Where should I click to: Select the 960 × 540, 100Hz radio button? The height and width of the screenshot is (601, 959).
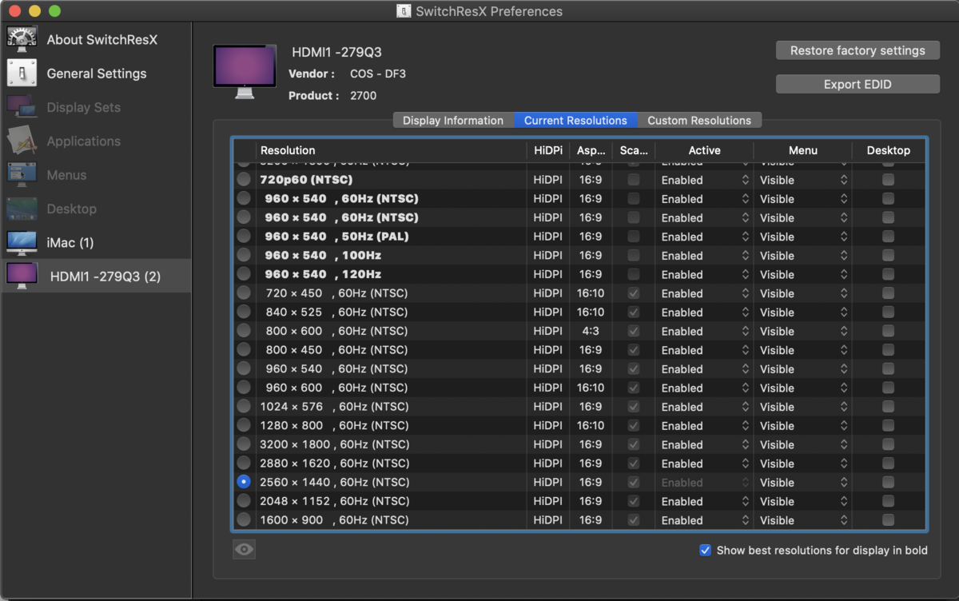coord(244,255)
